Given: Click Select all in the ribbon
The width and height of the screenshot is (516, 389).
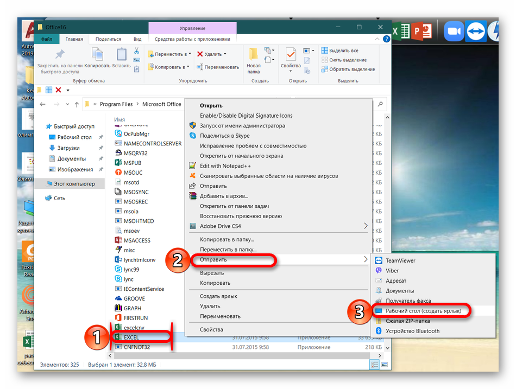Looking at the screenshot, I should tap(343, 50).
